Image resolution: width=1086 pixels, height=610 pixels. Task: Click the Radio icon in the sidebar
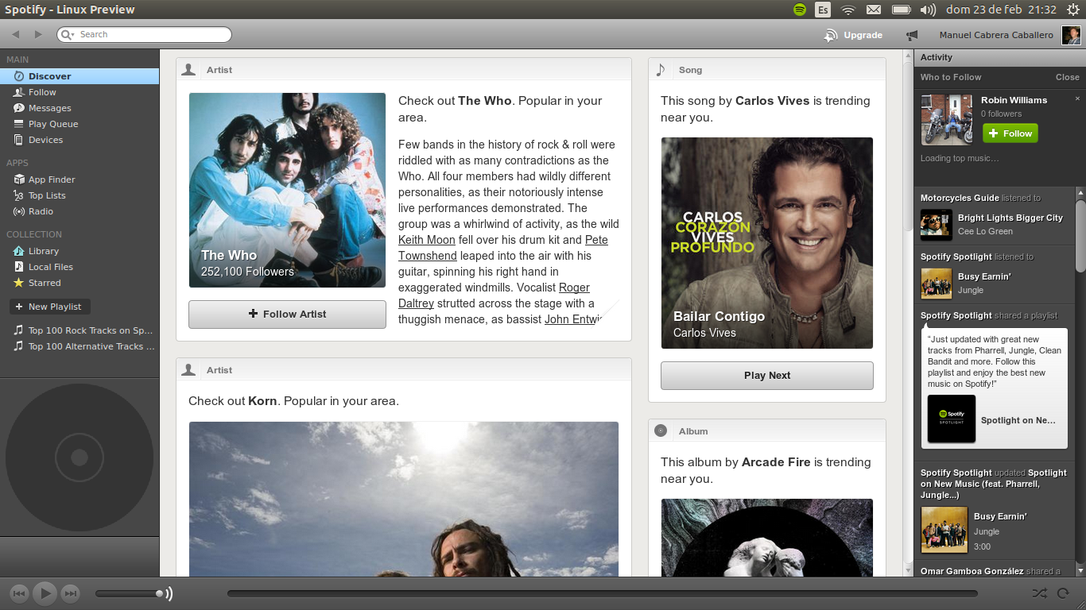pos(19,211)
